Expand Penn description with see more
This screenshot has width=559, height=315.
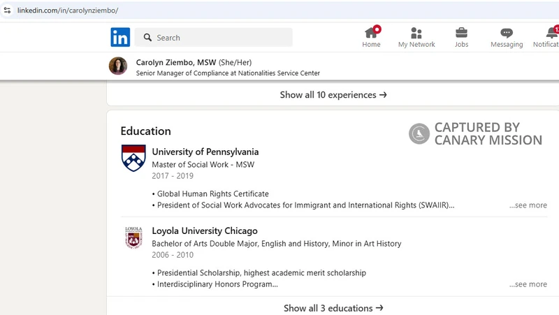(x=528, y=205)
